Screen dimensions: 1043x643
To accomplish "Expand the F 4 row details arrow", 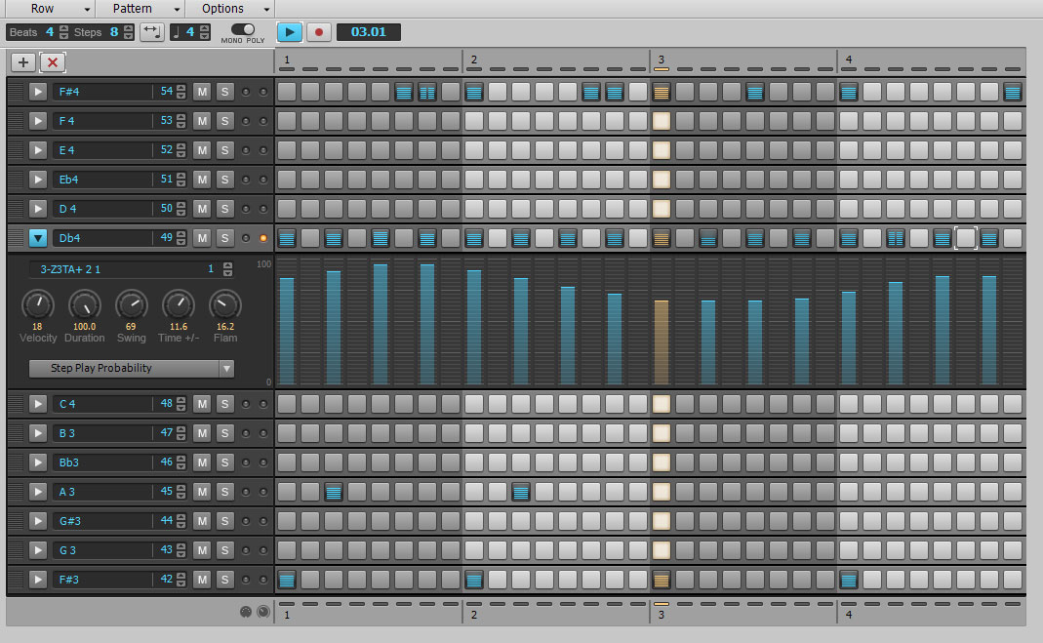I will click(x=38, y=121).
